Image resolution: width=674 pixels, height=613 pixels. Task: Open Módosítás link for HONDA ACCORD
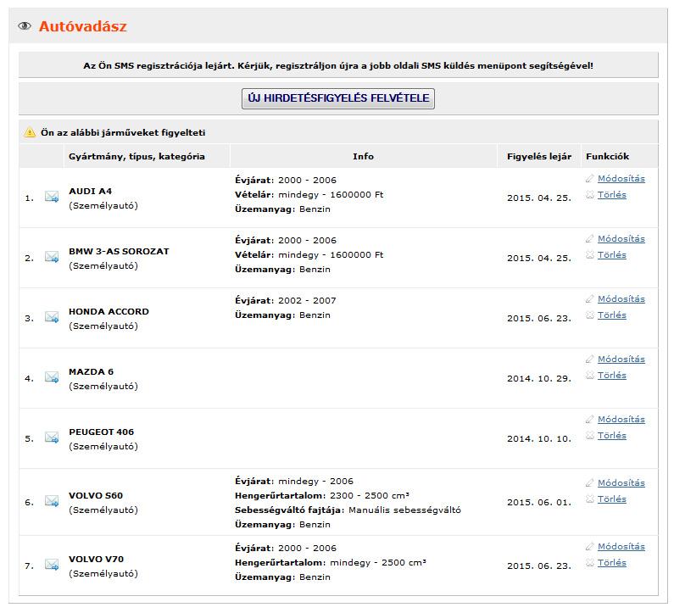[x=621, y=299]
